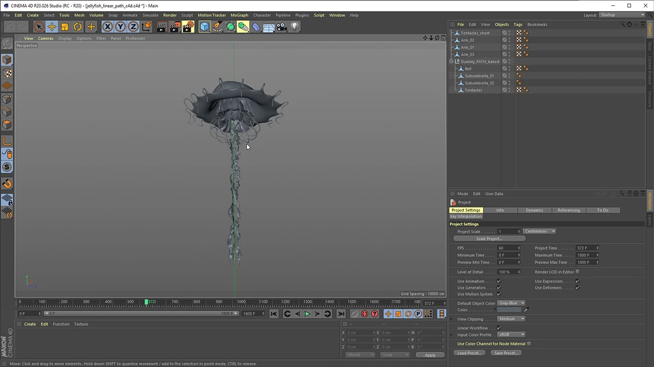Switch to the Dynamics tab
654x367 pixels.
534,210
